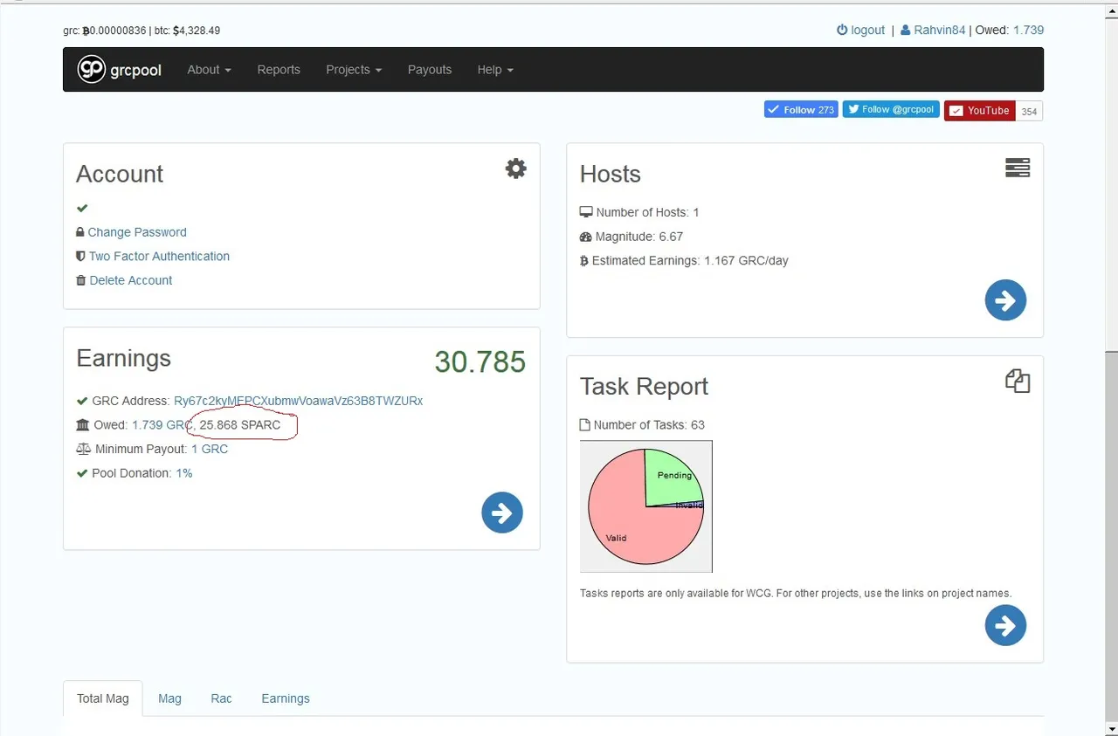Click the red YouTube subscribe button
Screen dimensions: 1118x736
click(x=979, y=111)
